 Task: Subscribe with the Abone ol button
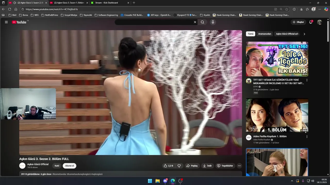coord(69,166)
